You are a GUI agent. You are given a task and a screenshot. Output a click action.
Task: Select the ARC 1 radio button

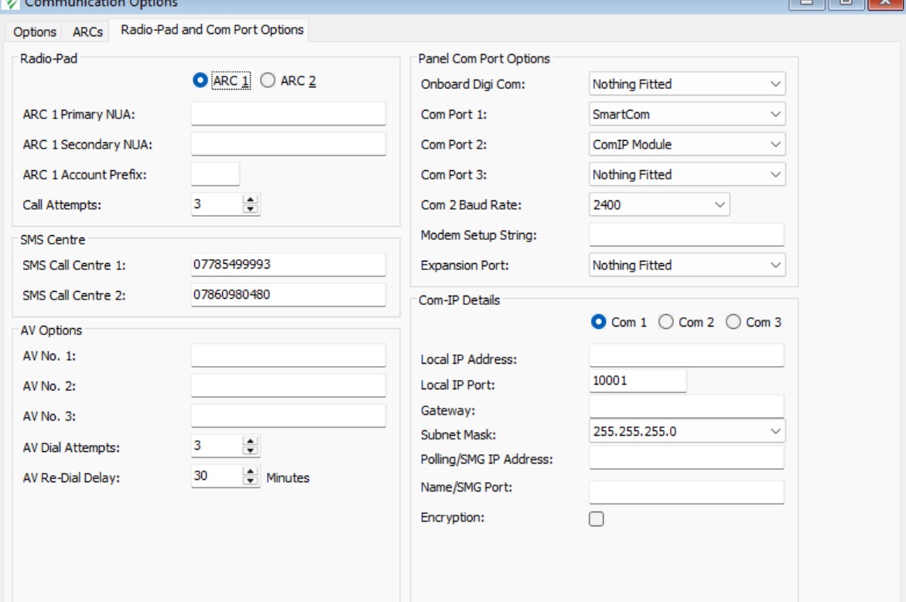pyautogui.click(x=200, y=80)
